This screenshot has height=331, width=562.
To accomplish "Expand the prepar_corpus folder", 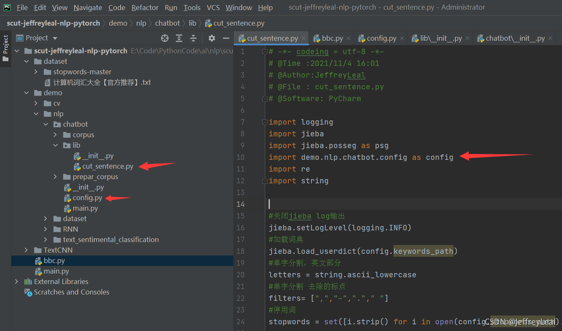I will [55, 177].
